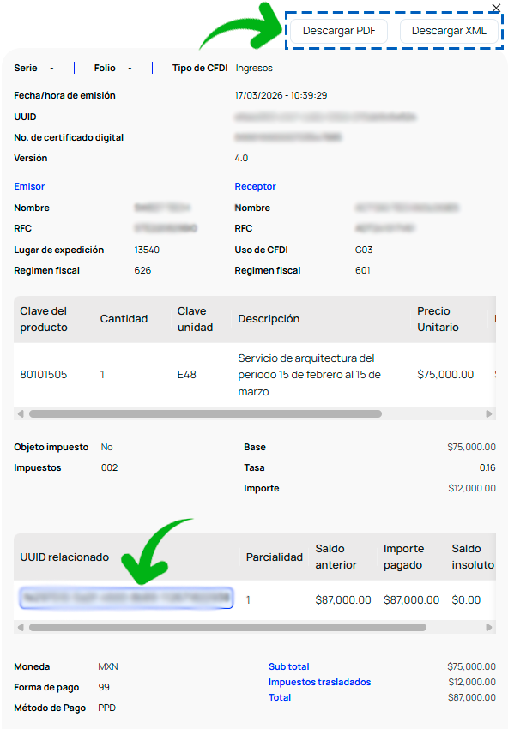508x729 pixels.
Task: Click the Descargar PDF button
Action: click(339, 31)
